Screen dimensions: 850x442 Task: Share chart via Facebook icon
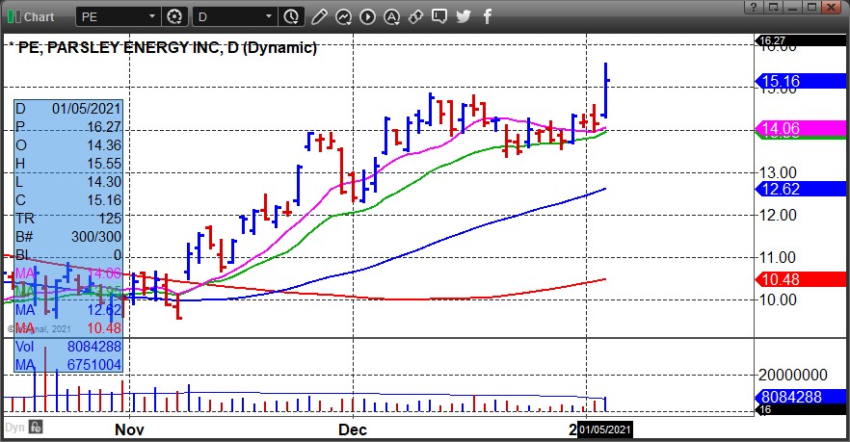point(488,16)
